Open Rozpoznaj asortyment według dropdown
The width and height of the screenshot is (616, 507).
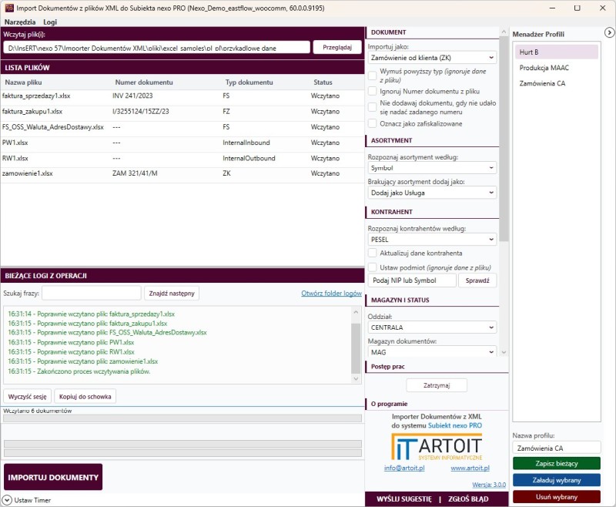pyautogui.click(x=432, y=168)
